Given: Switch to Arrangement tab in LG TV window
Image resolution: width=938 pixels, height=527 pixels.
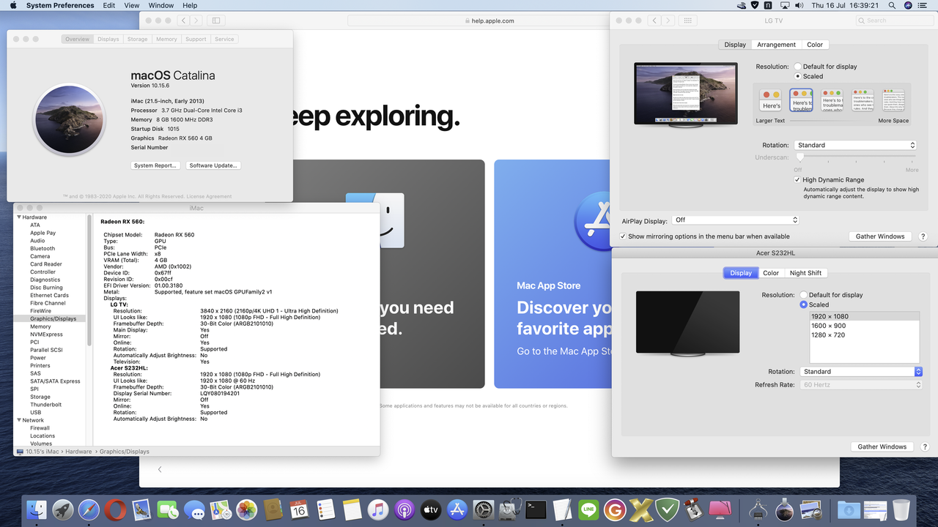Looking at the screenshot, I should (x=776, y=45).
